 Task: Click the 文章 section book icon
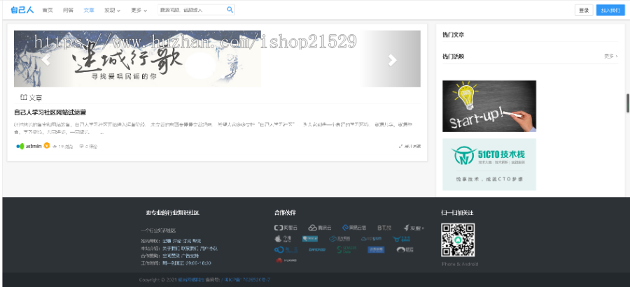(23, 97)
